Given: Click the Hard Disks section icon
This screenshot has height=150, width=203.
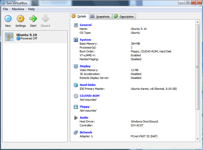Looking at the screenshot, I should click(76, 85).
